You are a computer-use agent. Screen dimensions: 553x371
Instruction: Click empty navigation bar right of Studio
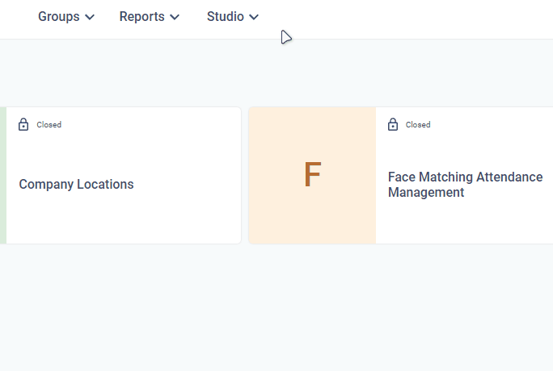coord(404,18)
